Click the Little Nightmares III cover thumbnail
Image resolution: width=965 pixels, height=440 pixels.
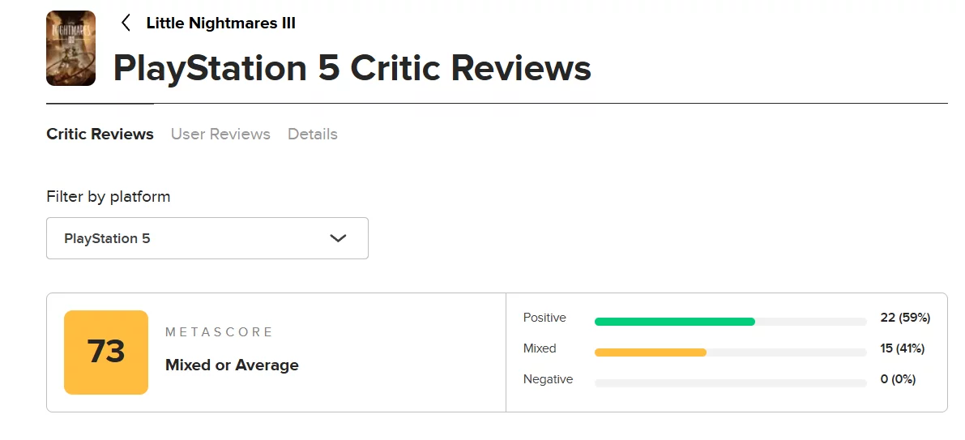(71, 48)
